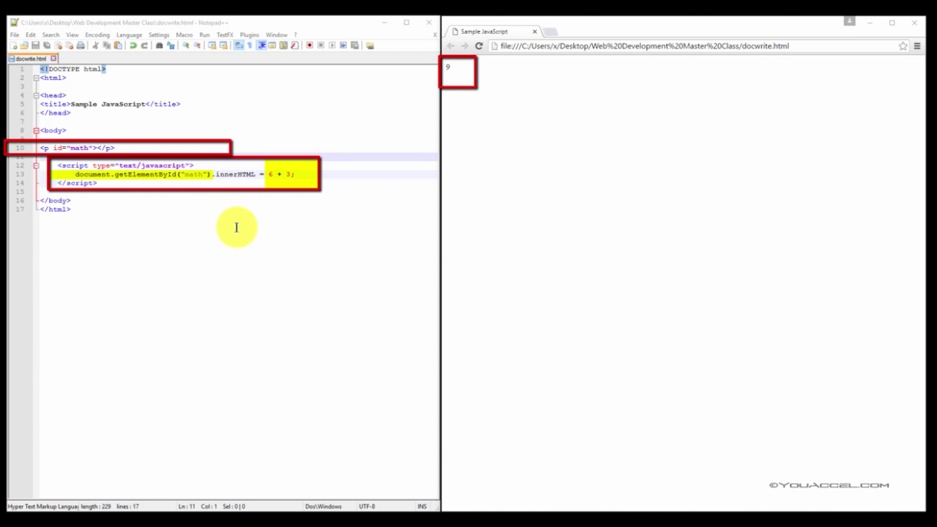Click the Print toolbar icon
The height and width of the screenshot is (527, 937).
[81, 45]
